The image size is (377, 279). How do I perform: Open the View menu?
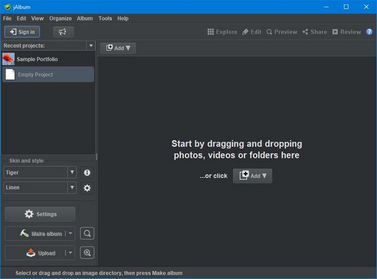point(37,18)
